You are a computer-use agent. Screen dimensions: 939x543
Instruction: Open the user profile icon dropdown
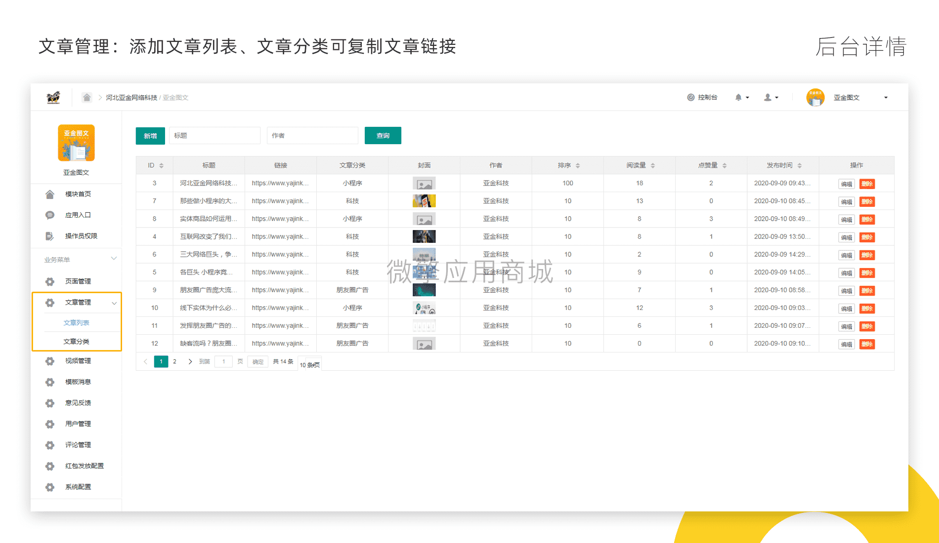point(771,97)
